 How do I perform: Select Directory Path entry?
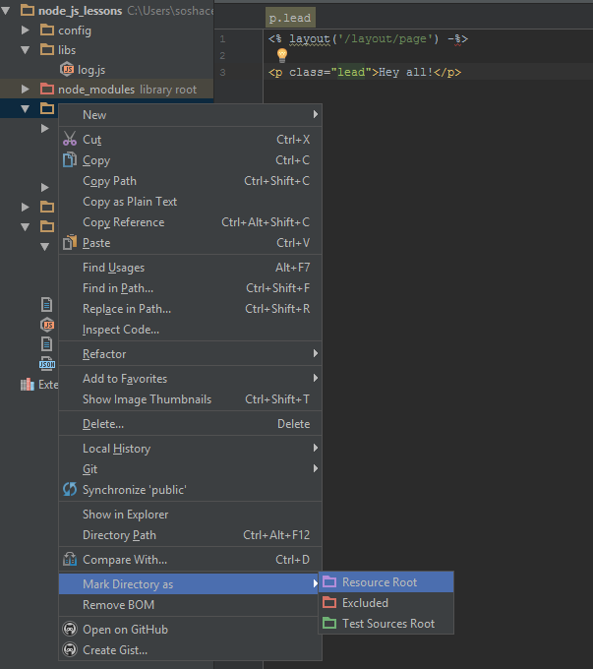coord(190,535)
